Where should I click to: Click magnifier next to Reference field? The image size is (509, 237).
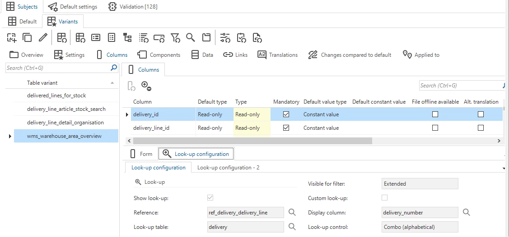point(292,212)
